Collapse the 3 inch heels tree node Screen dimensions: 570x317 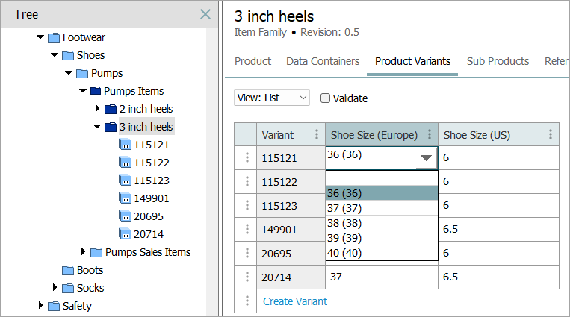(x=97, y=127)
